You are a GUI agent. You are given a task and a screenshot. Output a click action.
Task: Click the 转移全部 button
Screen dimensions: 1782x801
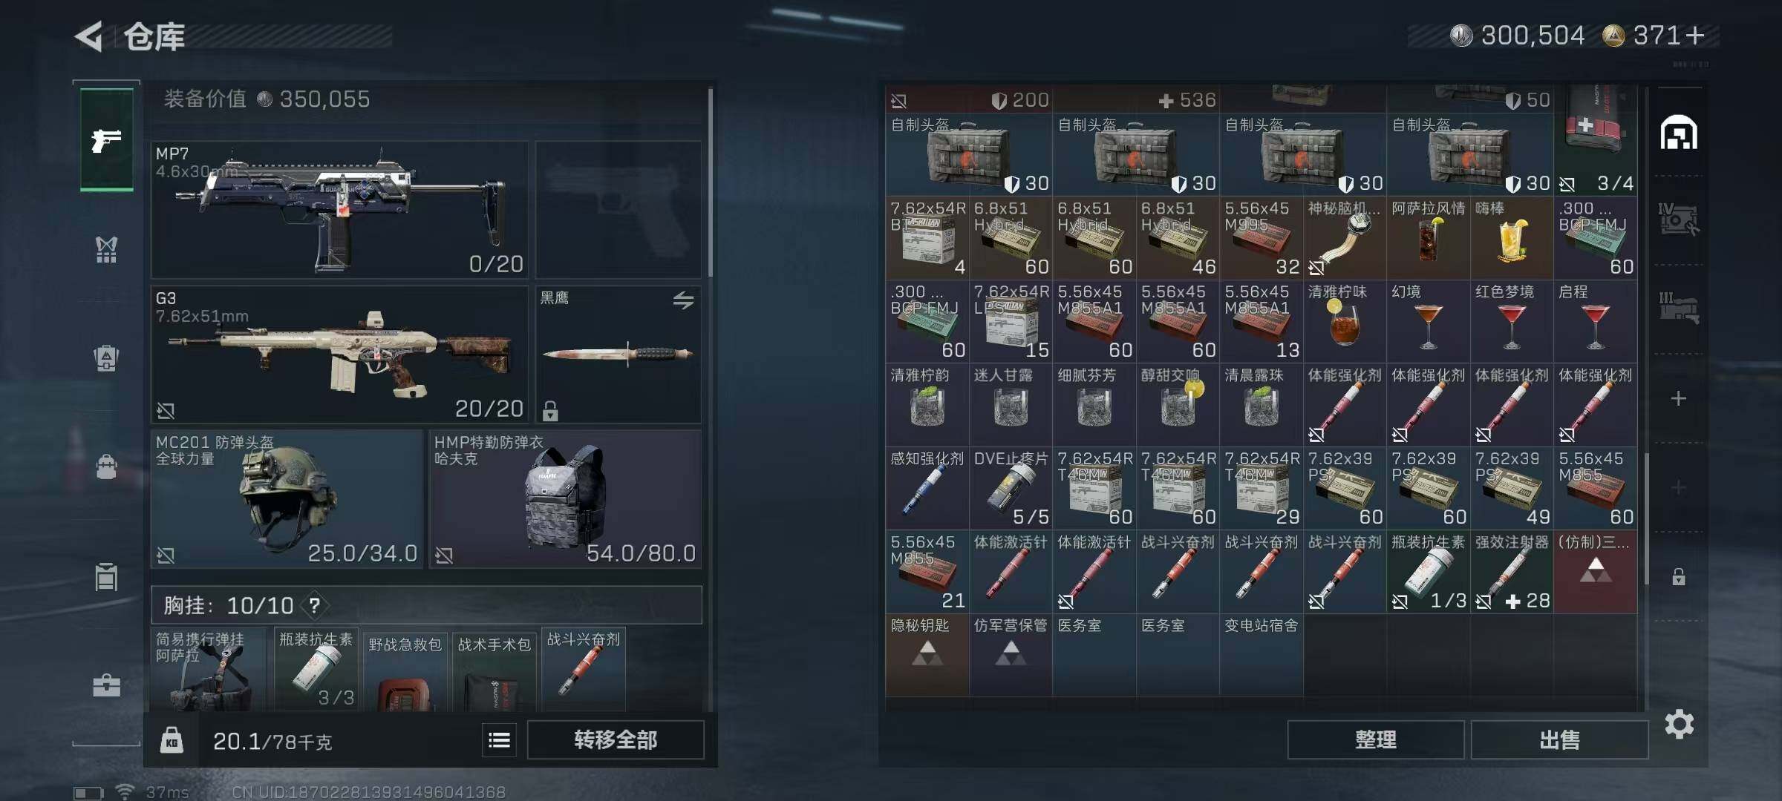[616, 739]
